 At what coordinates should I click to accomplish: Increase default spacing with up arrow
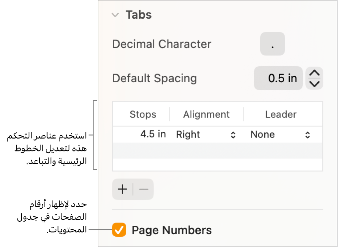pos(314,73)
